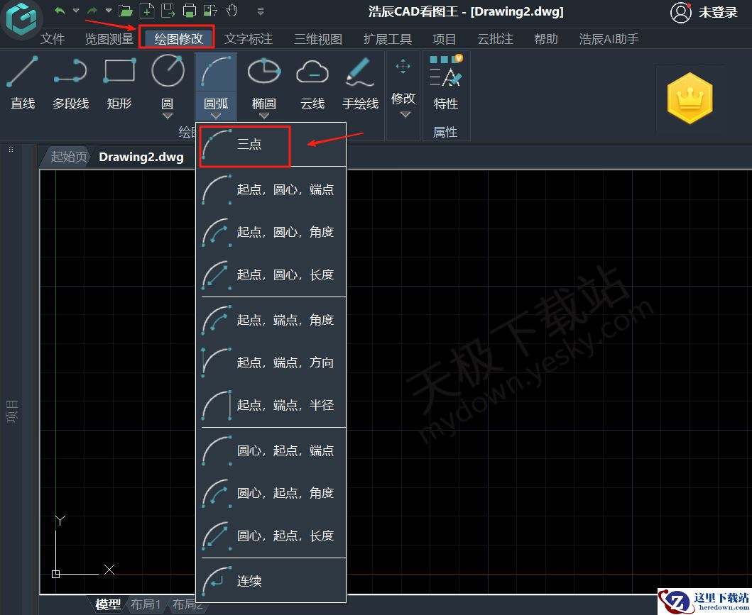Click the 这里下载站 site logo
Image resolution: width=752 pixels, height=615 pixels.
pyautogui.click(x=705, y=602)
